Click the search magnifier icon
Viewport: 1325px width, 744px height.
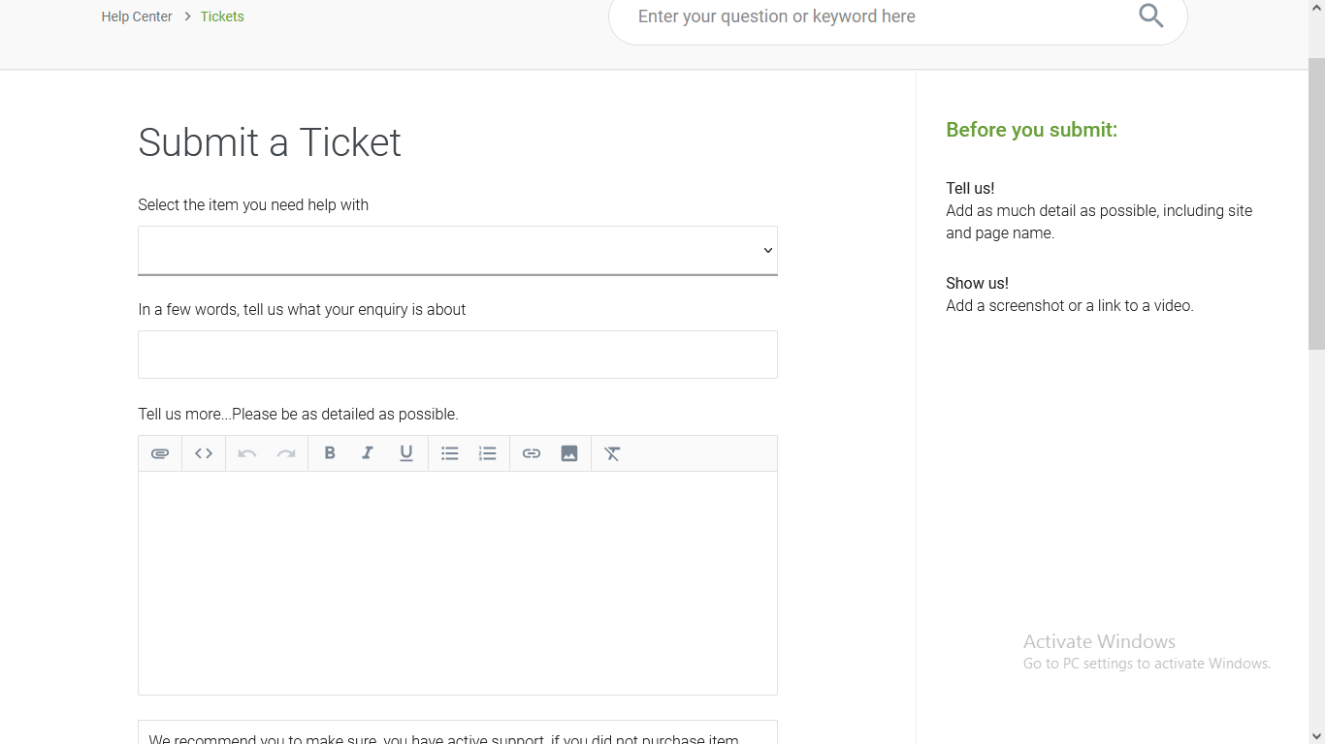click(x=1151, y=15)
